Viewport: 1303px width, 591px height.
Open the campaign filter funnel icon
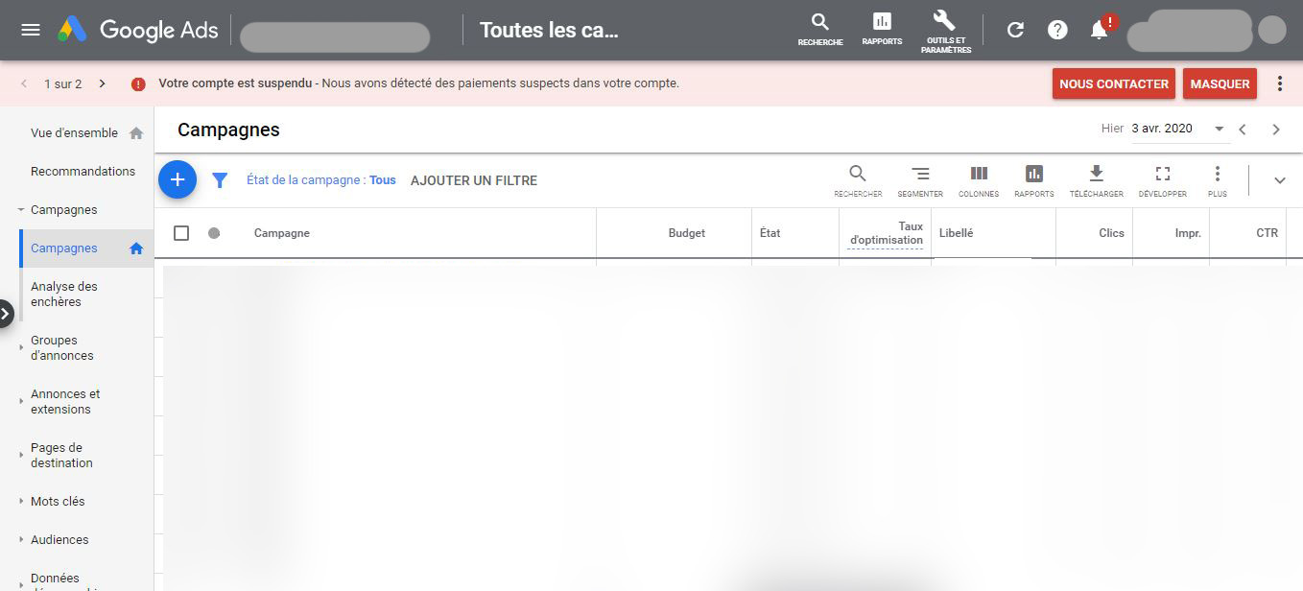[x=220, y=180]
